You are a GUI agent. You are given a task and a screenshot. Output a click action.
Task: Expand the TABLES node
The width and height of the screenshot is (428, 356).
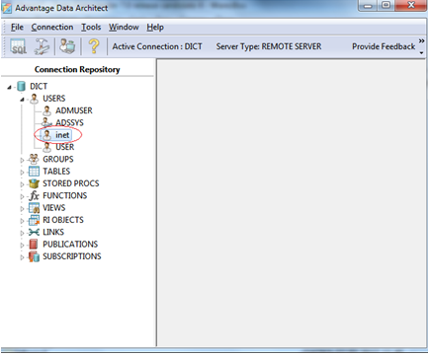tap(22, 173)
